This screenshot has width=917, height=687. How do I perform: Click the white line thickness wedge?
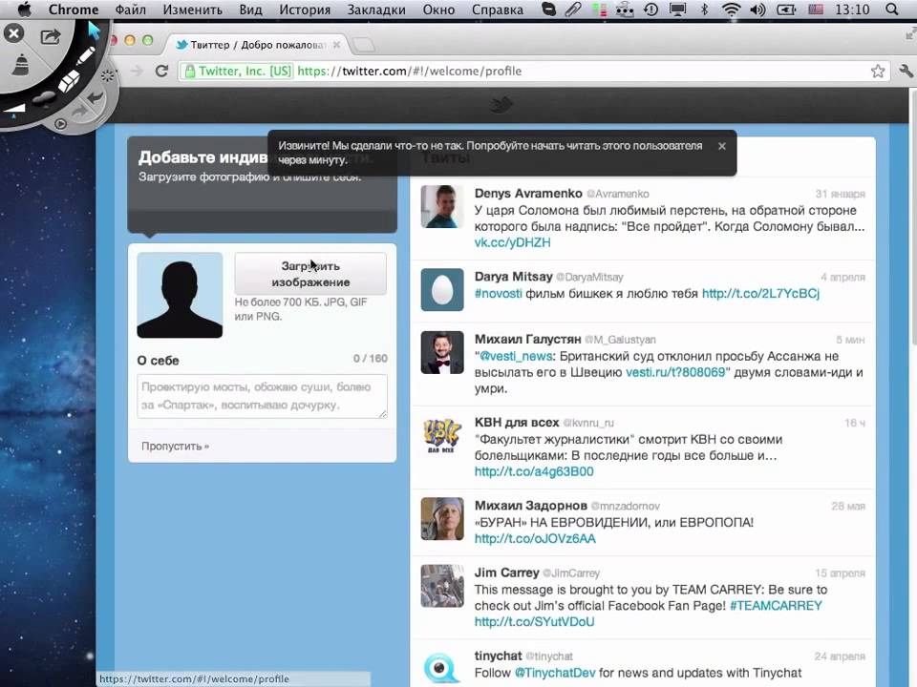pos(14,109)
